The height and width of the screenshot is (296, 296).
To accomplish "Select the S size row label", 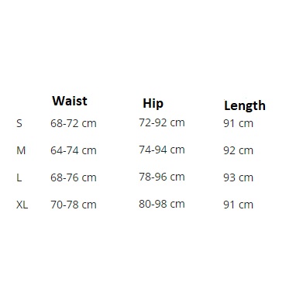I will (19, 123).
